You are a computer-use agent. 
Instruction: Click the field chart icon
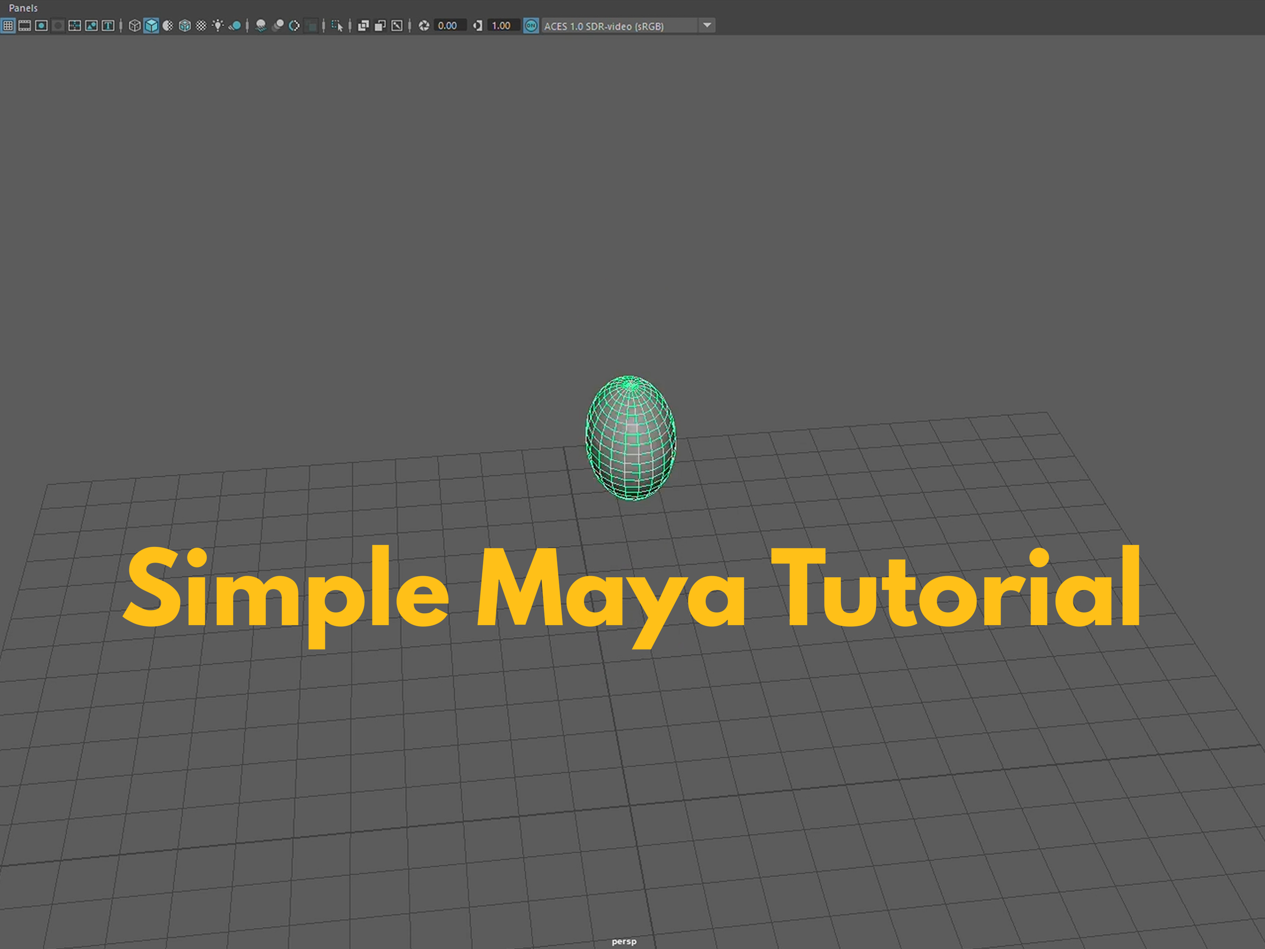click(x=74, y=26)
